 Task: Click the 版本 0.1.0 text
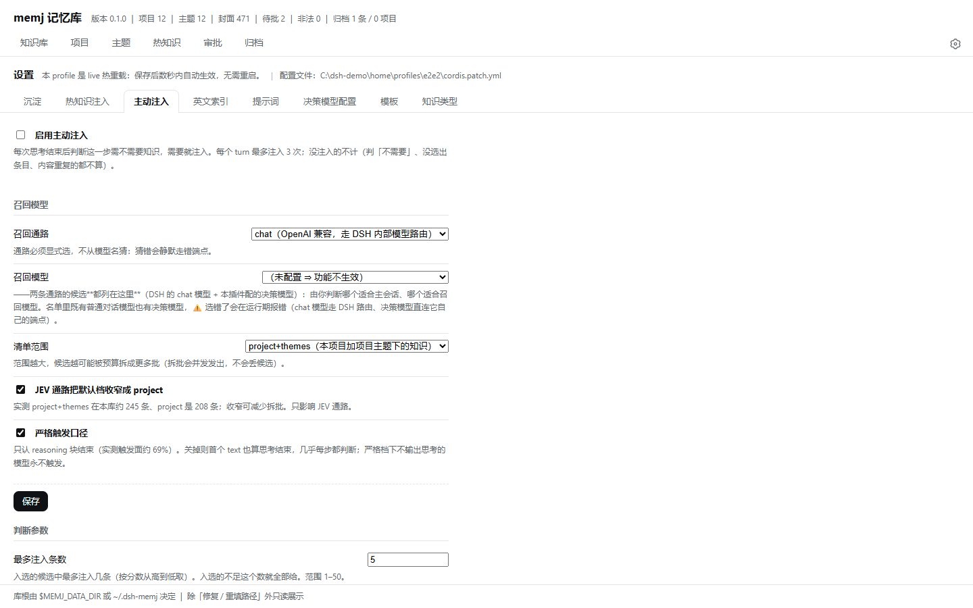pos(109,19)
